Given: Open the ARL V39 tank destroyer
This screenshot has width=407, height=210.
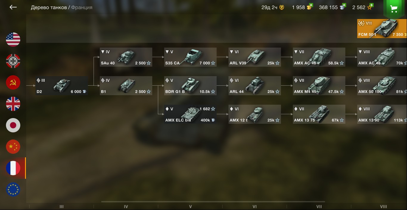Looking at the screenshot, I should coord(255,57).
